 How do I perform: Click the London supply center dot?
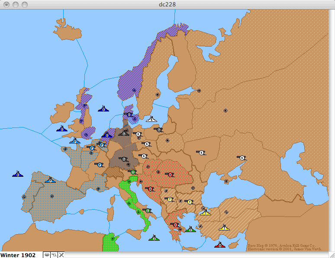tap(86, 135)
